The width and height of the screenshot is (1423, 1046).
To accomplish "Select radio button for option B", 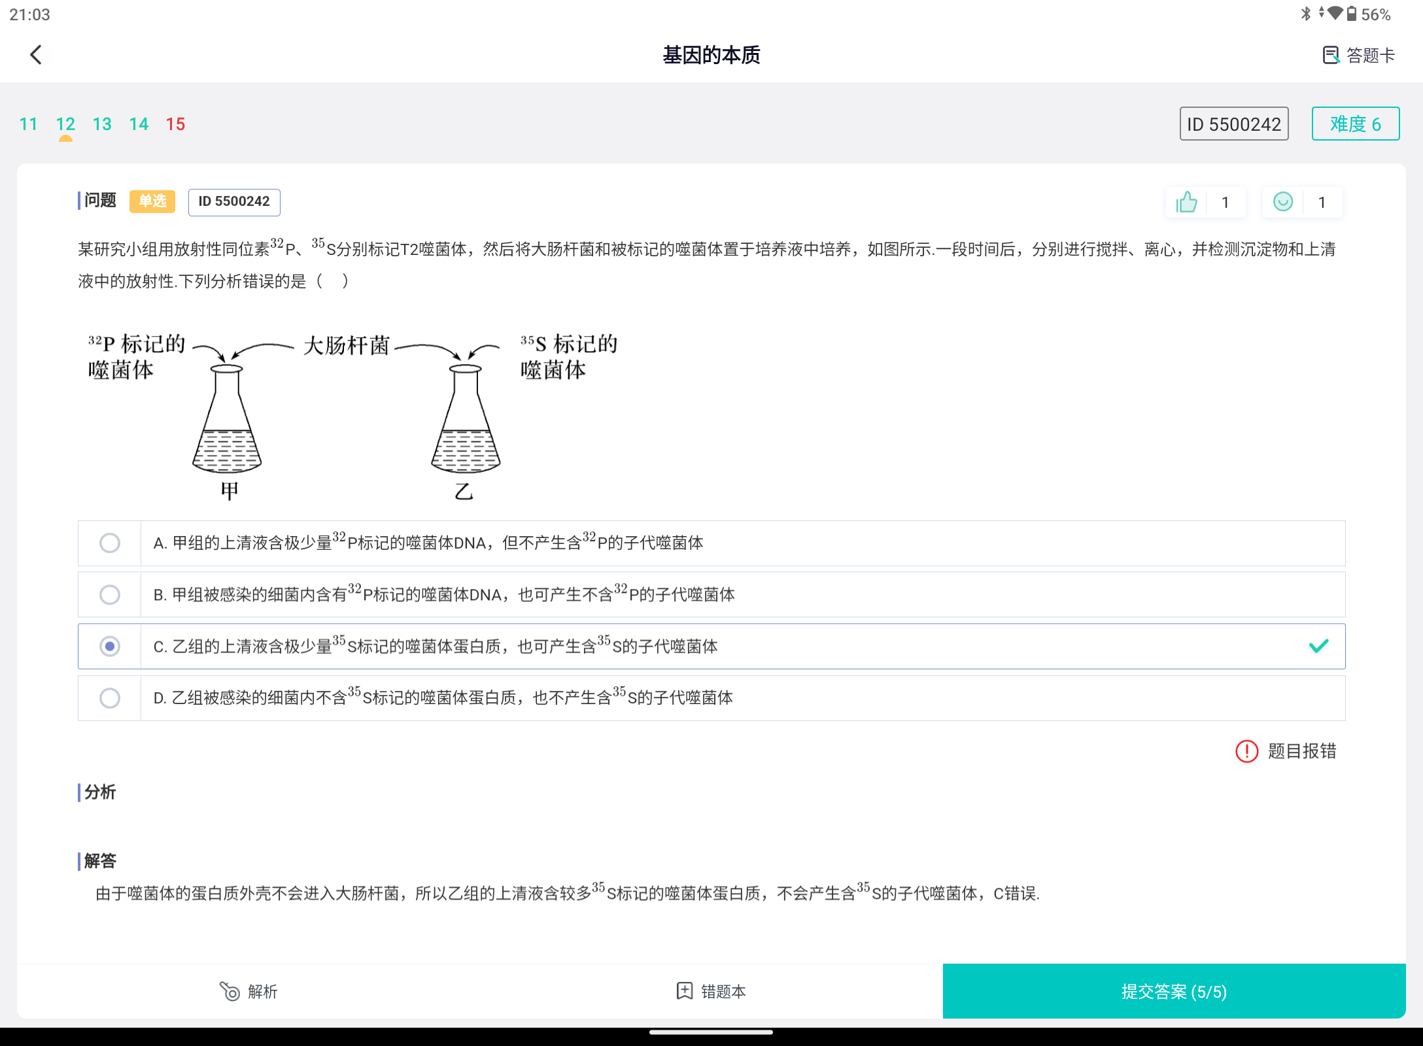I will tap(110, 594).
